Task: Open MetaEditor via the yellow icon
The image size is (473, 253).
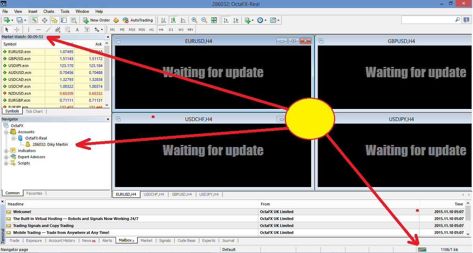Action: [115, 20]
